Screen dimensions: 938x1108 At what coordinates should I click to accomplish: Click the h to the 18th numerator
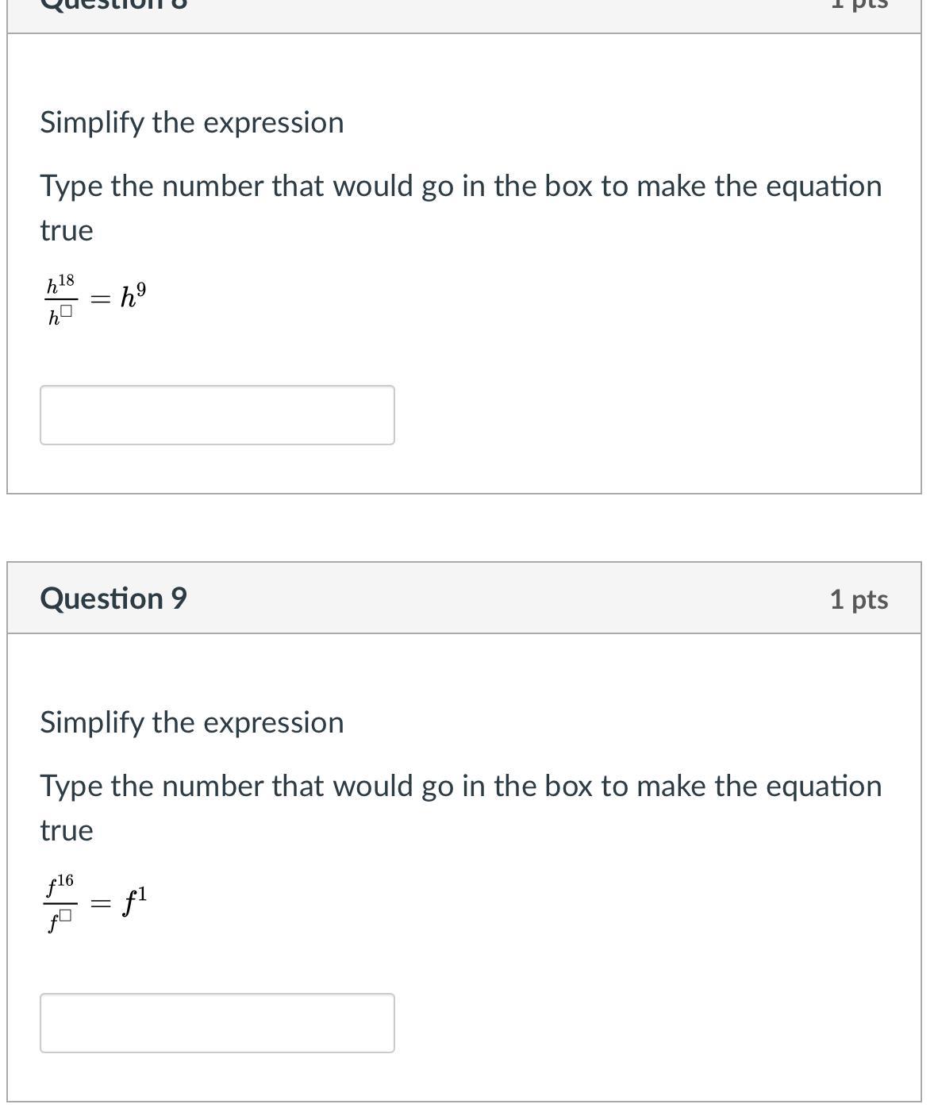(60, 283)
